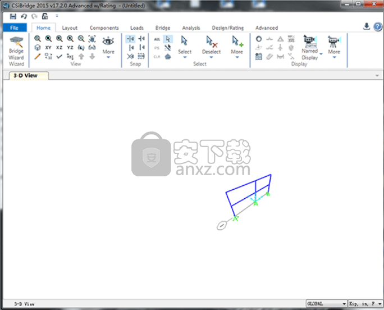384x310 pixels.
Task: Open the display tables icon
Action: pyautogui.click(x=259, y=57)
